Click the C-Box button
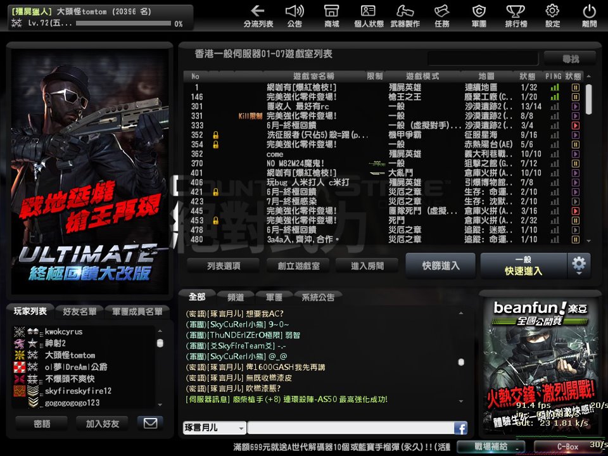This screenshot has width=608, height=456. coord(567,446)
